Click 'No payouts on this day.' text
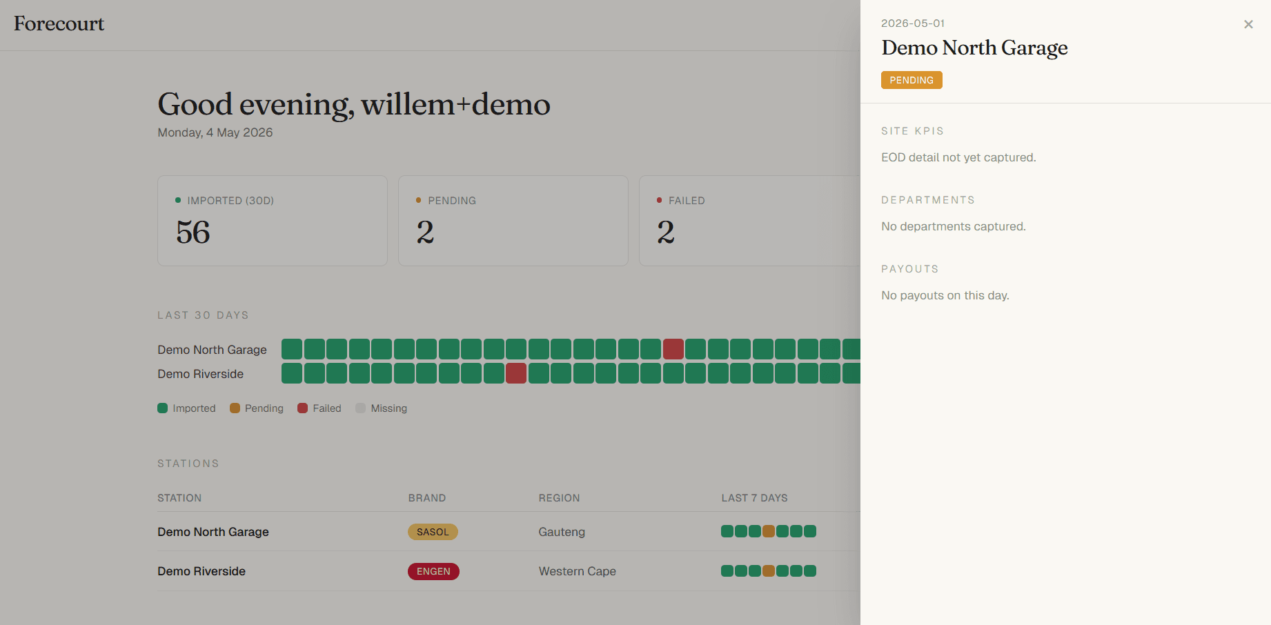This screenshot has width=1271, height=625. point(945,295)
